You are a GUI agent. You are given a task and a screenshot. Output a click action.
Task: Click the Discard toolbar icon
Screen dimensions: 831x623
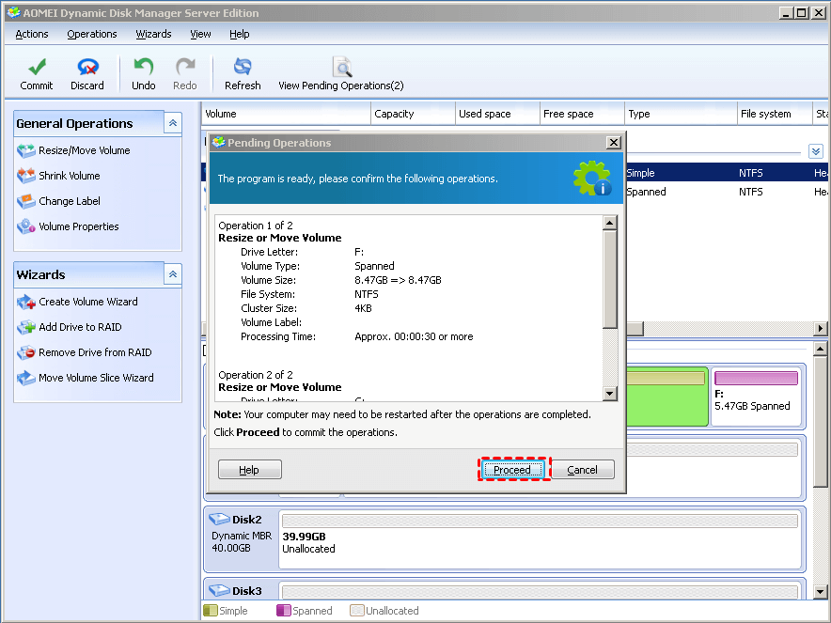click(87, 68)
